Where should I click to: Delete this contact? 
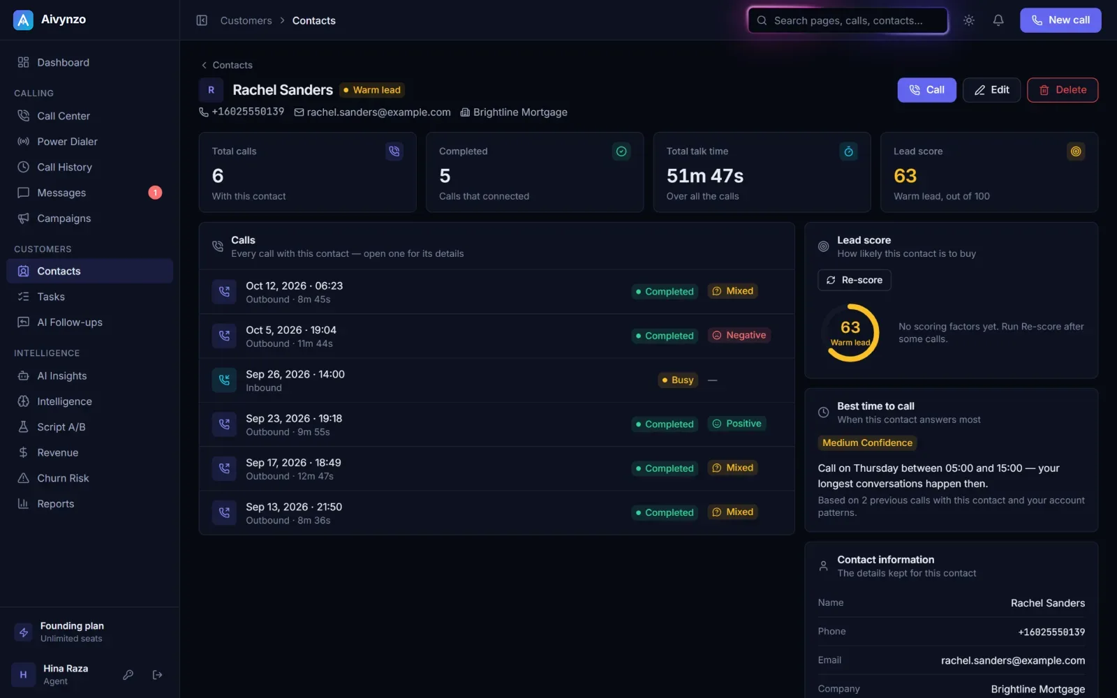[1063, 90]
